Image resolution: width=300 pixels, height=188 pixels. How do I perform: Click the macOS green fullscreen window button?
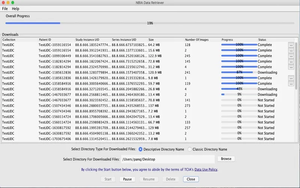coord(13,3)
